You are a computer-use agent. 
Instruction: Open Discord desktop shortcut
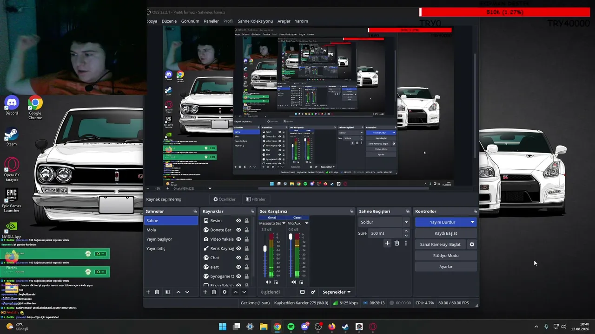[12, 105]
